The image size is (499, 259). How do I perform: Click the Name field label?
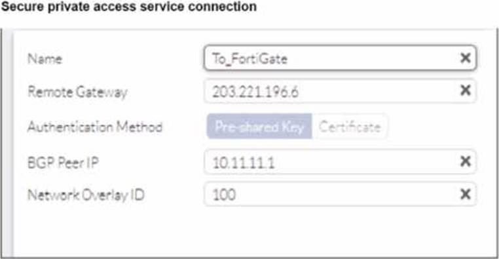[x=45, y=59]
